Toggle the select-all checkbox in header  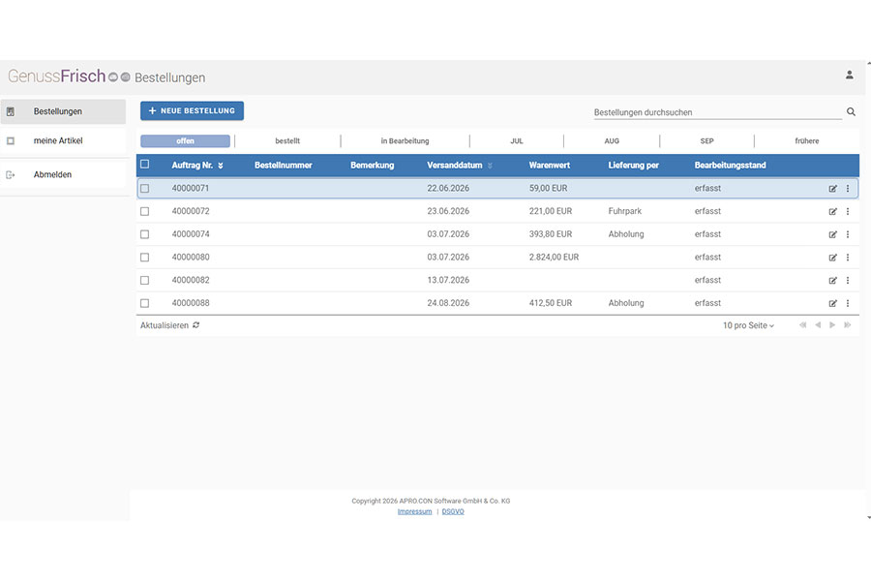tap(145, 164)
